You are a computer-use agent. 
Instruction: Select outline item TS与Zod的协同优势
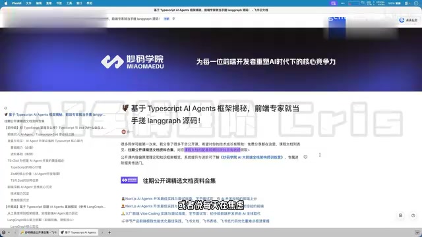(24, 180)
